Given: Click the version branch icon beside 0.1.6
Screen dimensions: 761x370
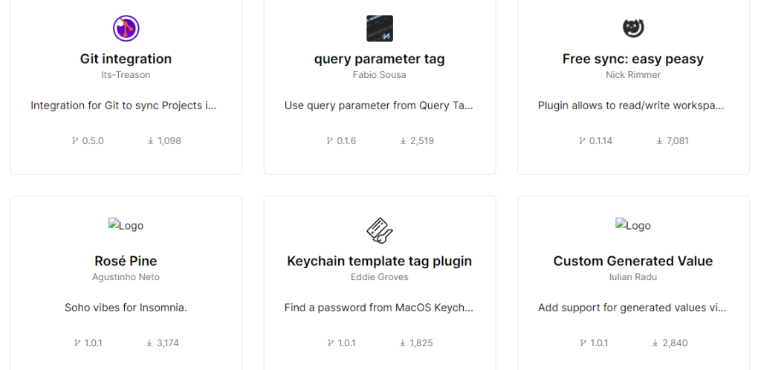Looking at the screenshot, I should point(331,141).
